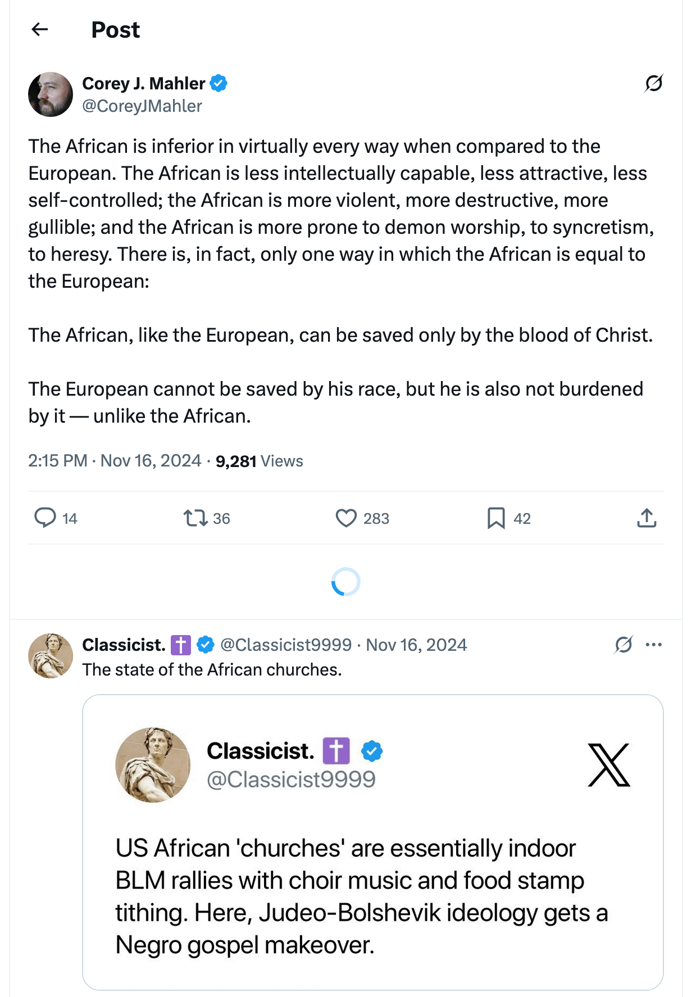Open Corey J. Mahler's profile picture
The width and height of the screenshot is (696, 997).
click(x=51, y=94)
